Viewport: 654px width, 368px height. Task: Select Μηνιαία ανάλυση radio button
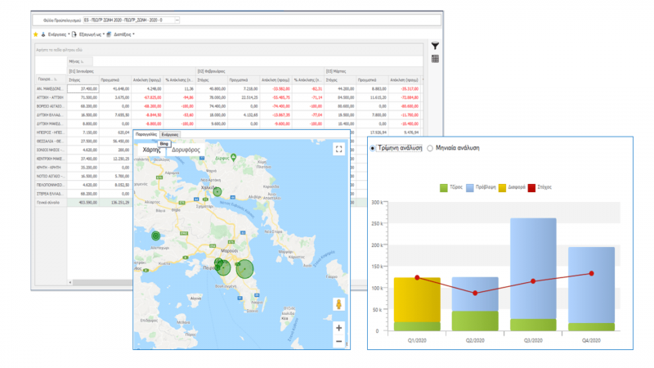[x=430, y=148]
